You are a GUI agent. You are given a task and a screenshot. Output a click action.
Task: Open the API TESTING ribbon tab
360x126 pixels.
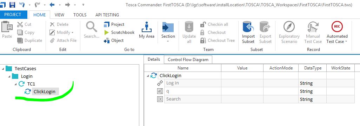coord(107,15)
